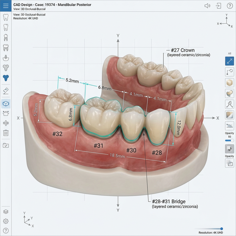Select the gradient shading swatch tool
The image size is (236, 236).
(229, 115)
